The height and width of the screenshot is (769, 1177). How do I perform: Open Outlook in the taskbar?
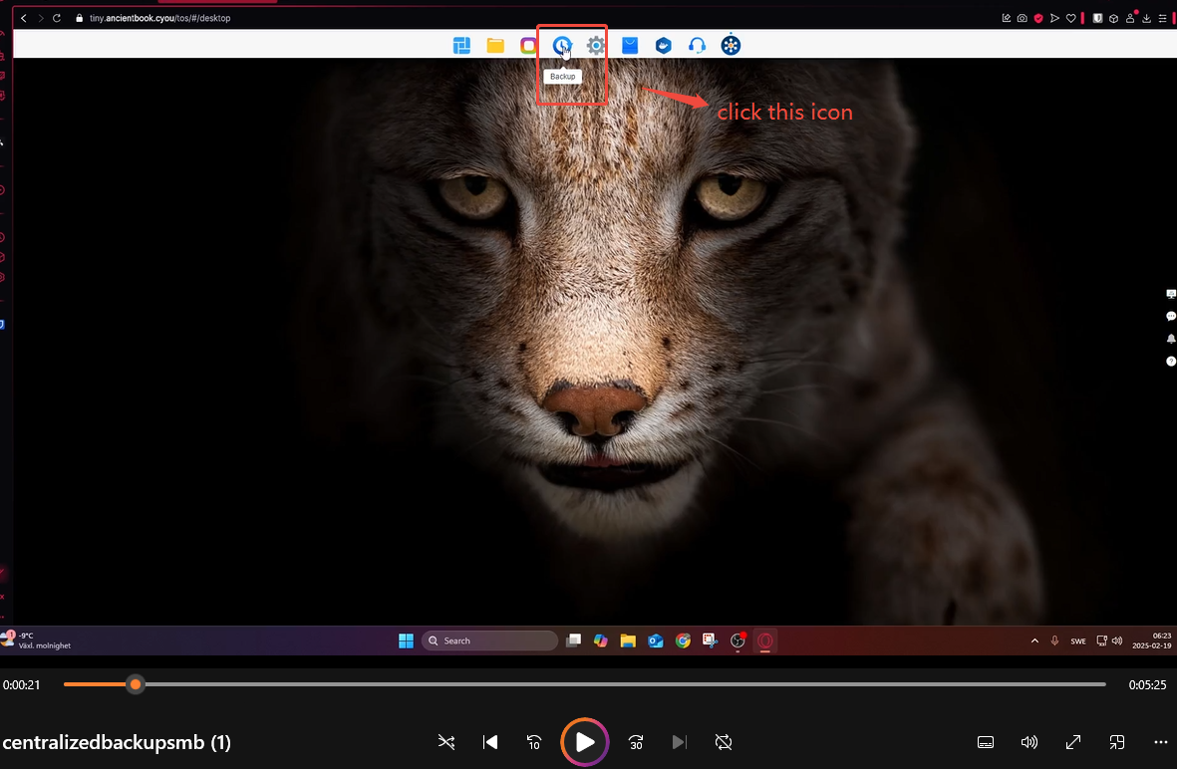click(x=656, y=641)
